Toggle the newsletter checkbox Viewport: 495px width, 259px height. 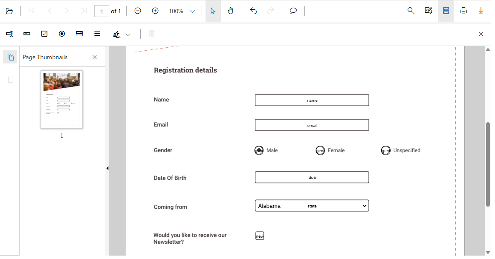pyautogui.click(x=259, y=235)
